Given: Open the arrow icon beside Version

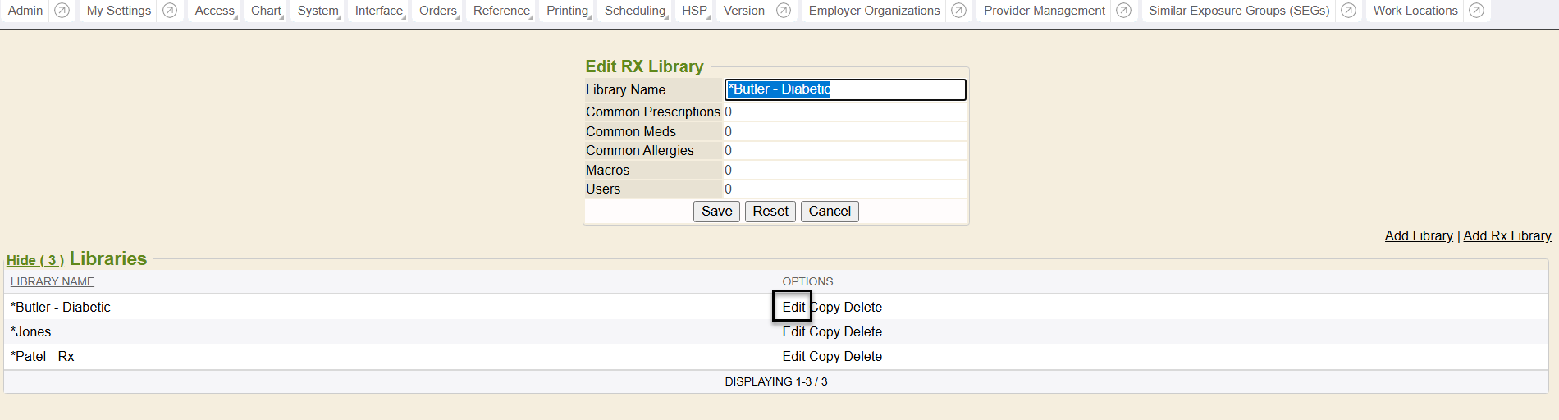Looking at the screenshot, I should (x=784, y=11).
